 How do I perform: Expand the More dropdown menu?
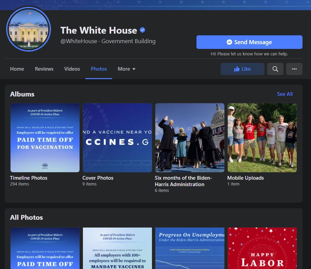click(126, 69)
